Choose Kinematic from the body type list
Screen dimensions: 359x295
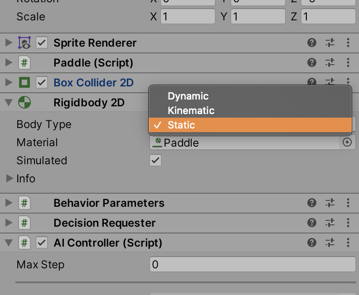(x=191, y=110)
